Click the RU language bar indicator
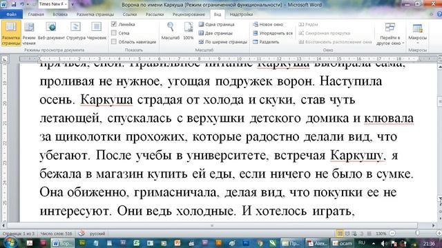This screenshot has height=248, width=442. 362,243
